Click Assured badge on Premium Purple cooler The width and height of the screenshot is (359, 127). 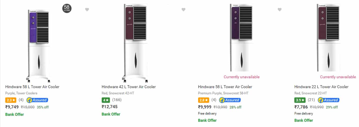[x=230, y=100]
